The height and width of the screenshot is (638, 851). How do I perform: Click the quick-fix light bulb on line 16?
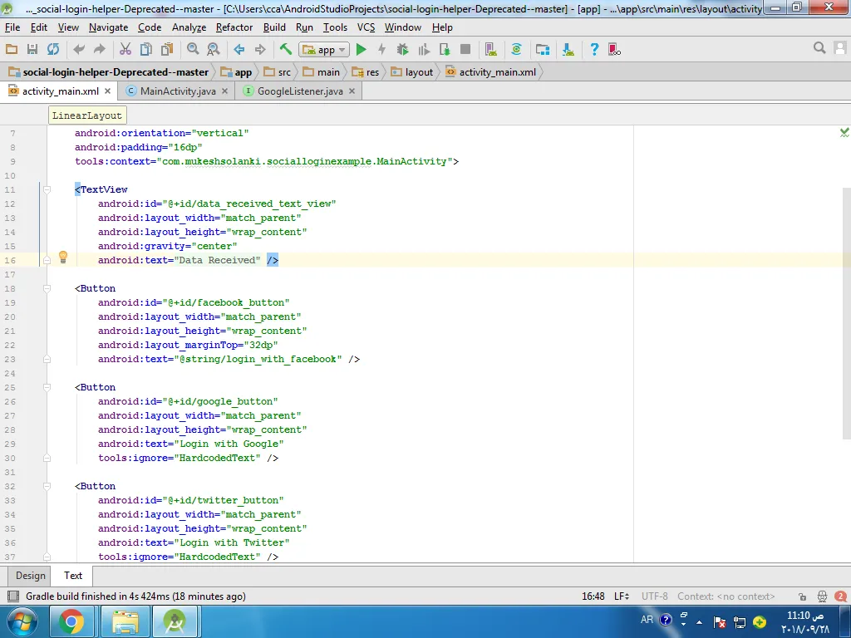(62, 258)
